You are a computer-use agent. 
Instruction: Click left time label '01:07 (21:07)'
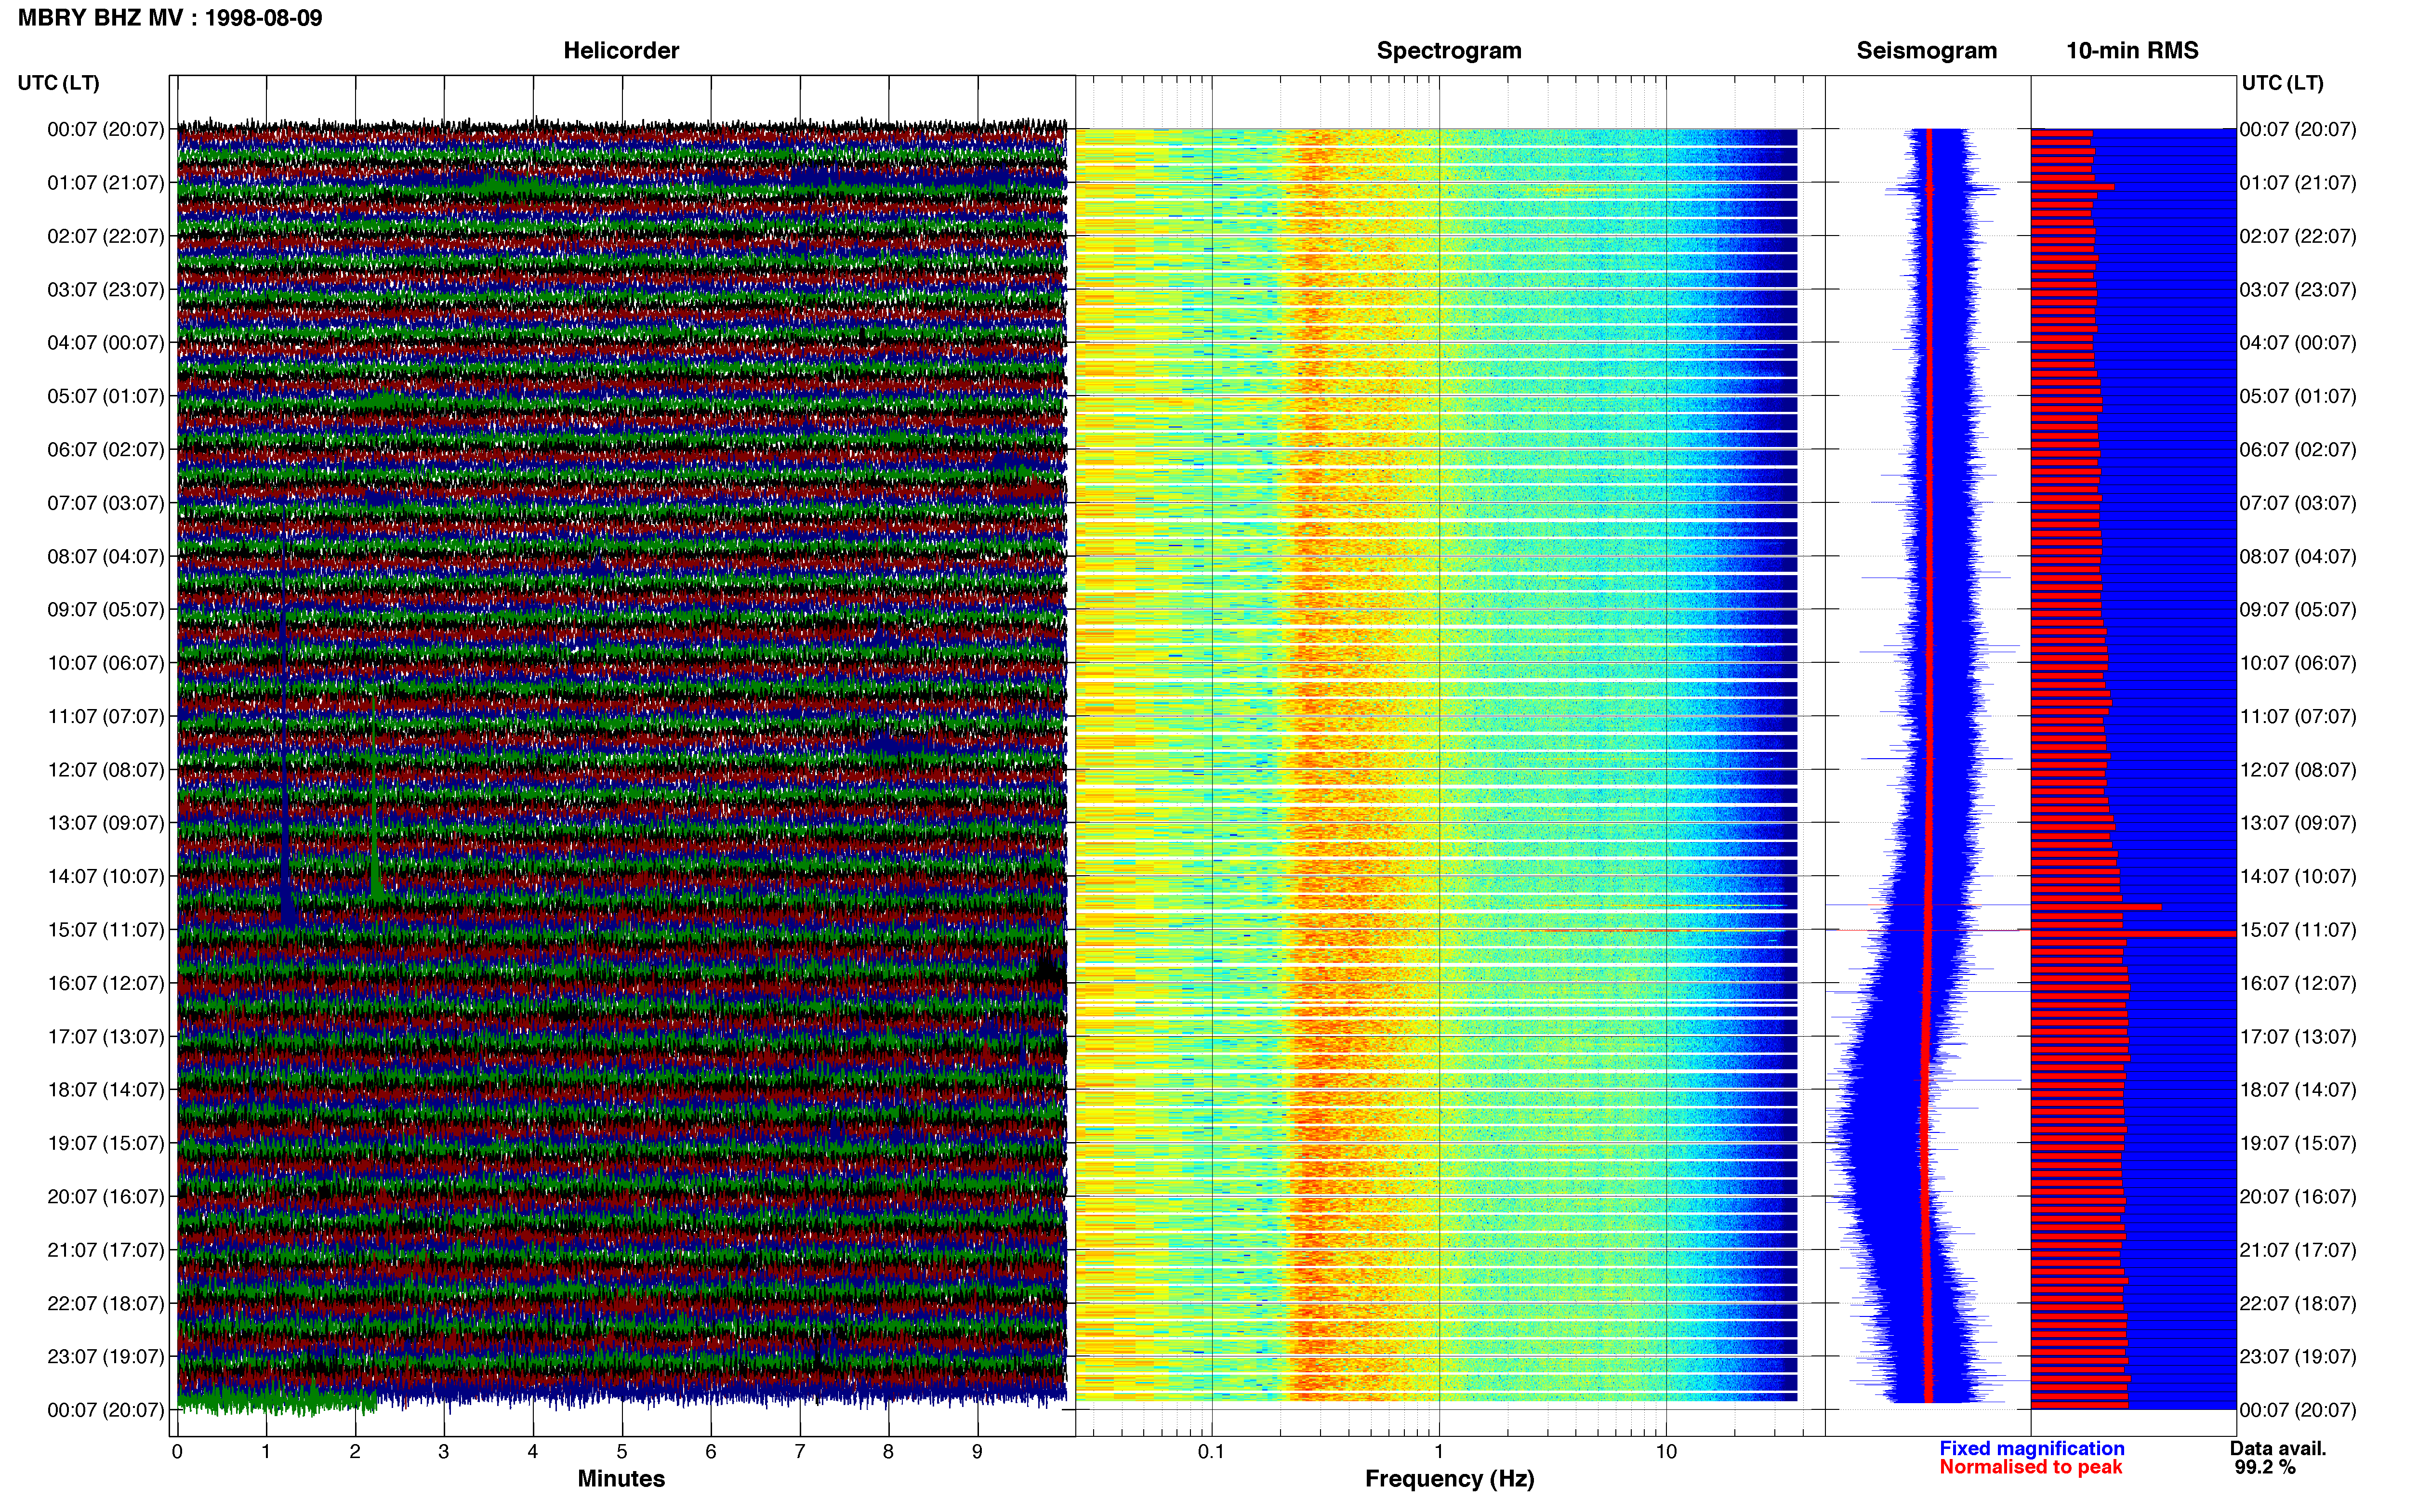coord(105,183)
